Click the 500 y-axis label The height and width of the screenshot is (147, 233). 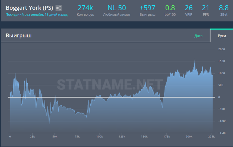point(221,85)
